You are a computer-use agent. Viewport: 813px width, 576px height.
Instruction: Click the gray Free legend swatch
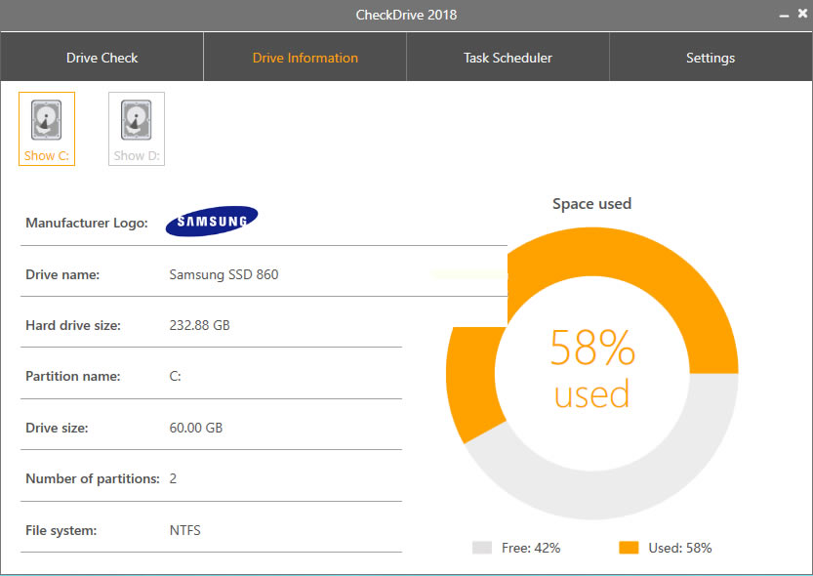click(x=481, y=548)
